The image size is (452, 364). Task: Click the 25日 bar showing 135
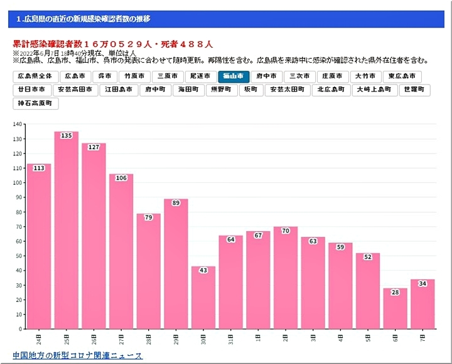(67, 232)
